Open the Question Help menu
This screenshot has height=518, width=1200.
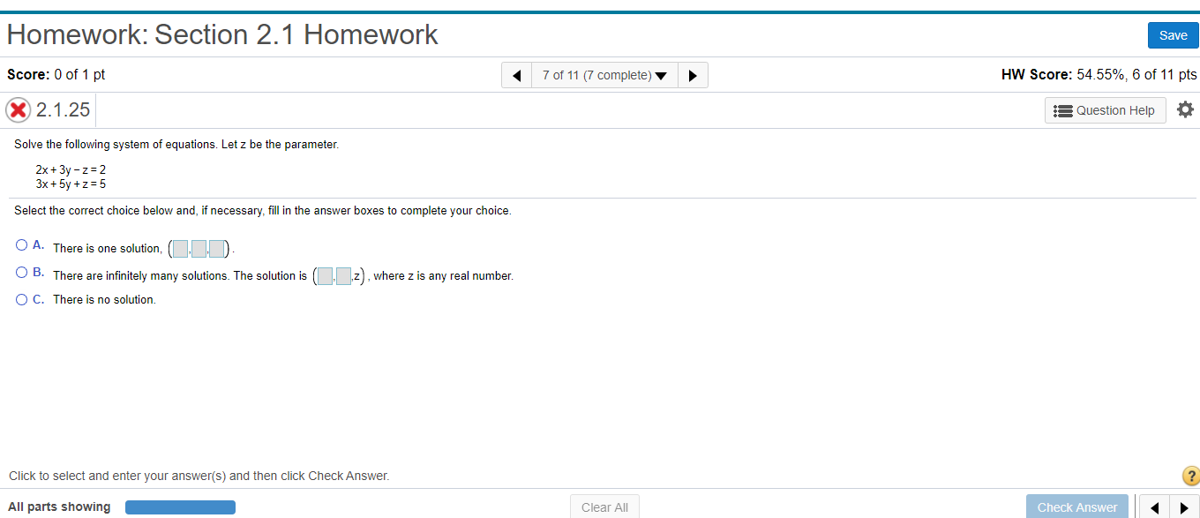1106,110
